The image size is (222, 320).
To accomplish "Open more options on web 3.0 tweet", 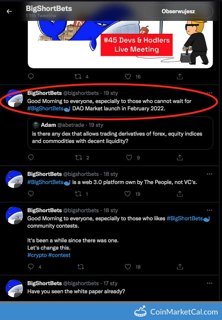I will pos(210,174).
